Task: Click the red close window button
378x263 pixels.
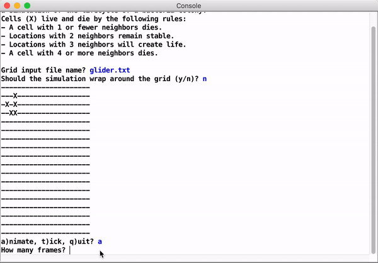Action: tap(7, 6)
